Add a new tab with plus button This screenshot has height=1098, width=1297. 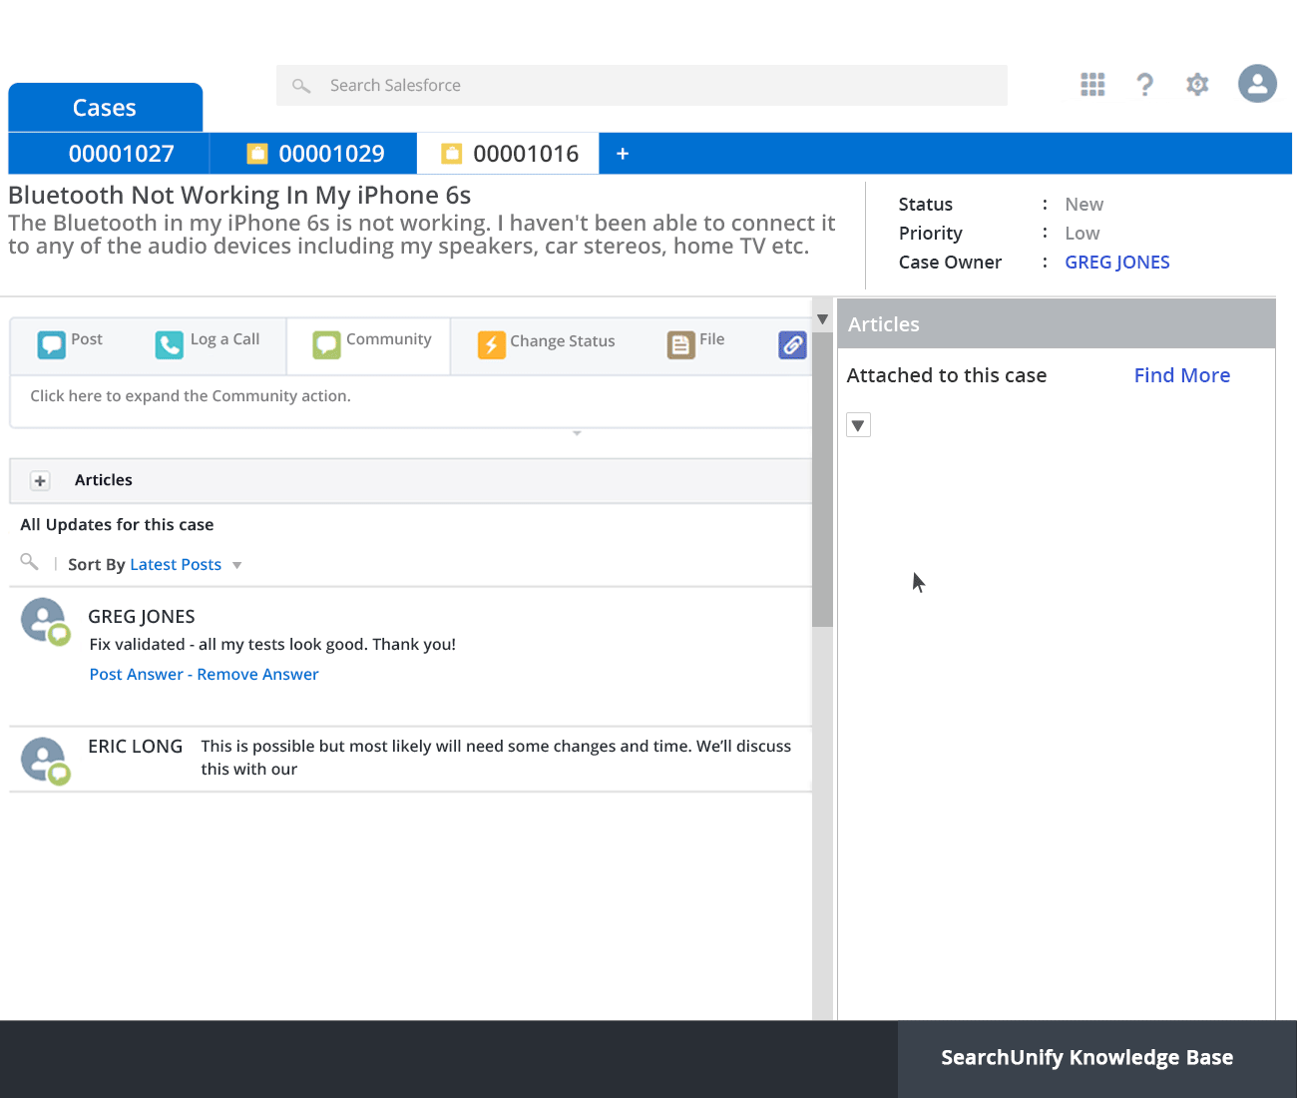pyautogui.click(x=623, y=154)
